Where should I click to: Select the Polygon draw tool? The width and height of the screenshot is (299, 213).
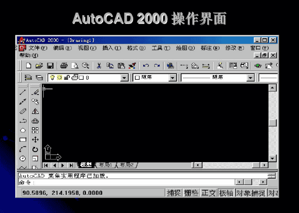pyautogui.click(x=23, y=130)
